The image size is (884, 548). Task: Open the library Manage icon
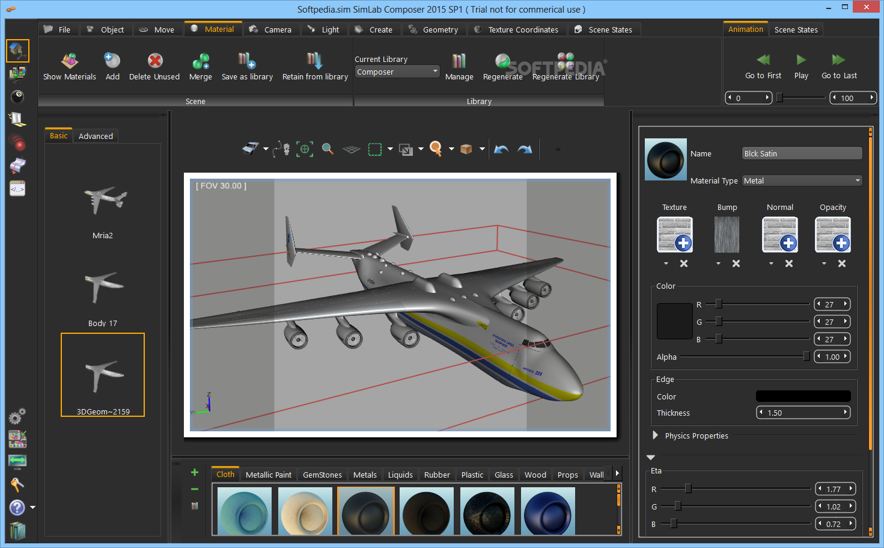[x=459, y=61]
